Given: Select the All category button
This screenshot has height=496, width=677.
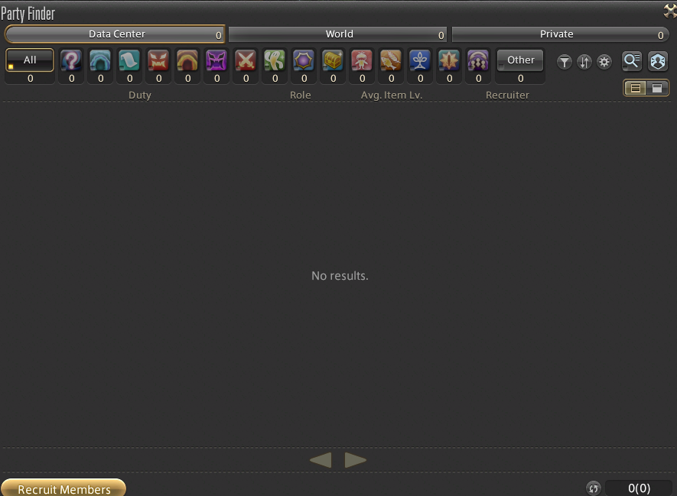Looking at the screenshot, I should (x=30, y=60).
